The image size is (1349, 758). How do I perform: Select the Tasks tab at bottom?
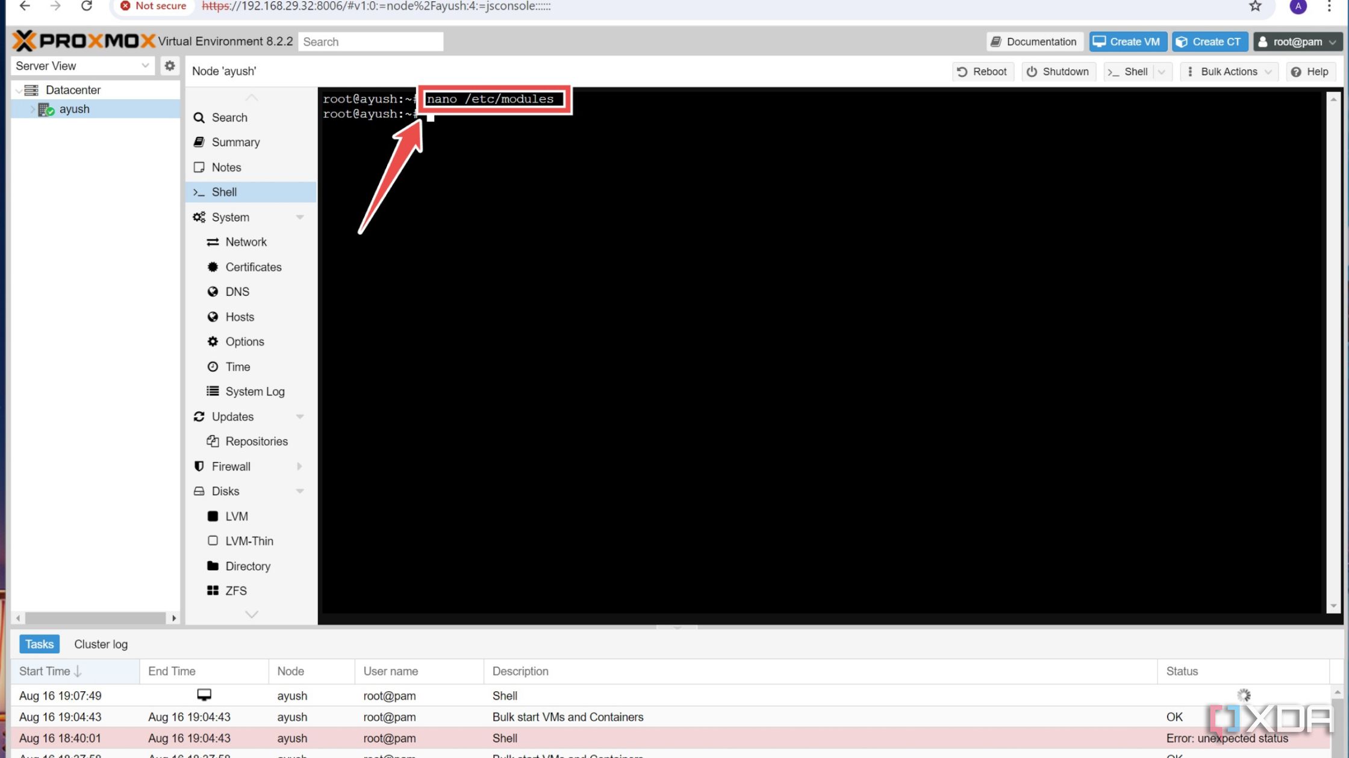(x=39, y=643)
